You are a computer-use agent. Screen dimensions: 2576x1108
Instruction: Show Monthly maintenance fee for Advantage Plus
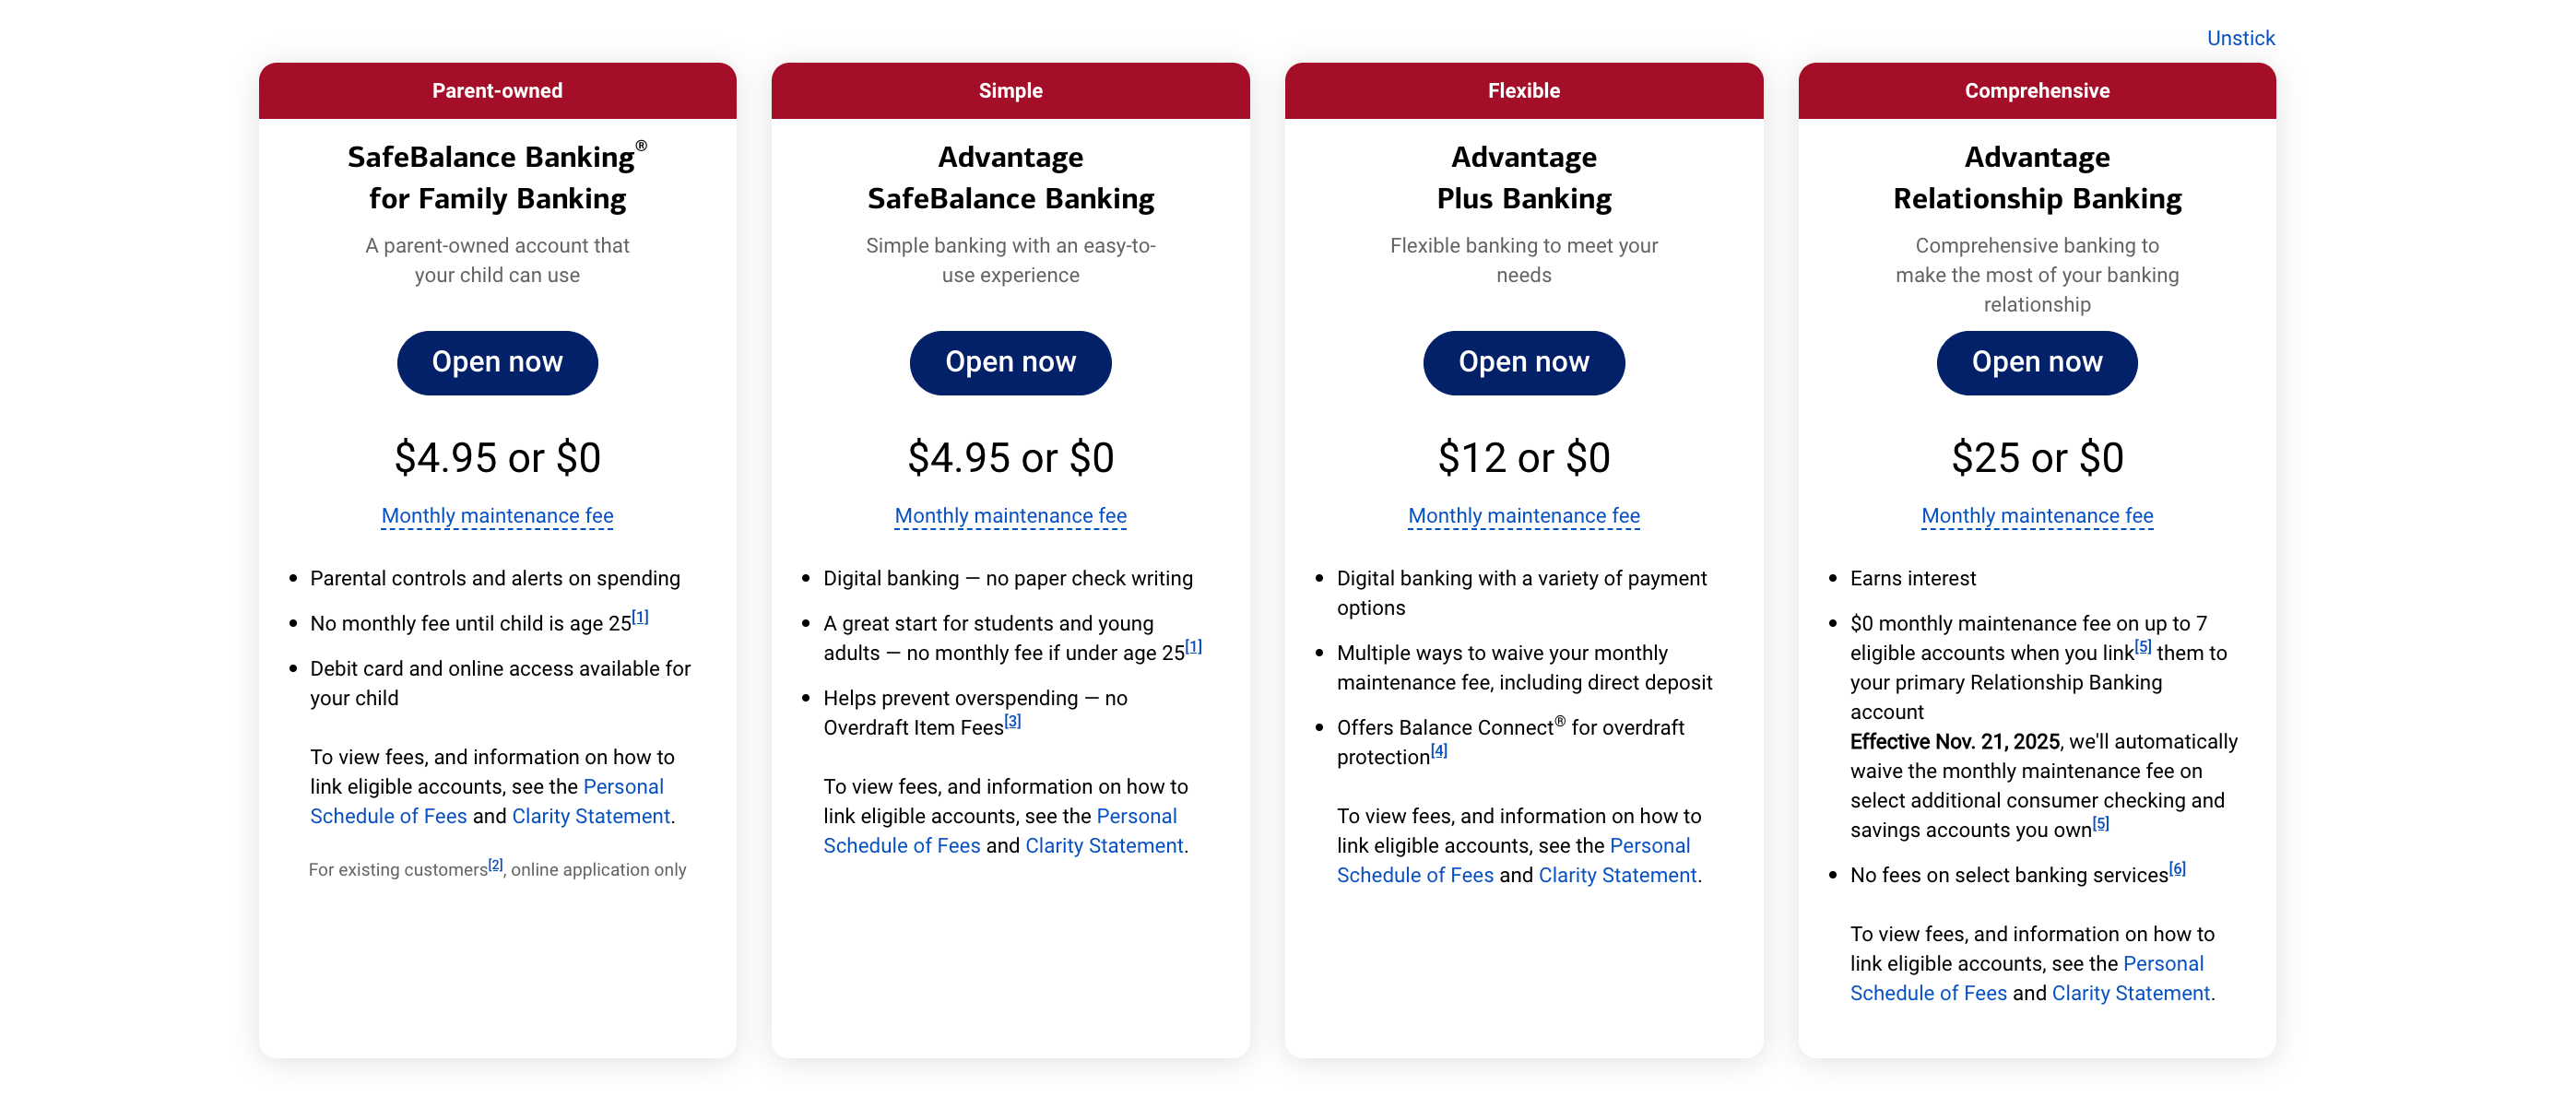pos(1523,515)
